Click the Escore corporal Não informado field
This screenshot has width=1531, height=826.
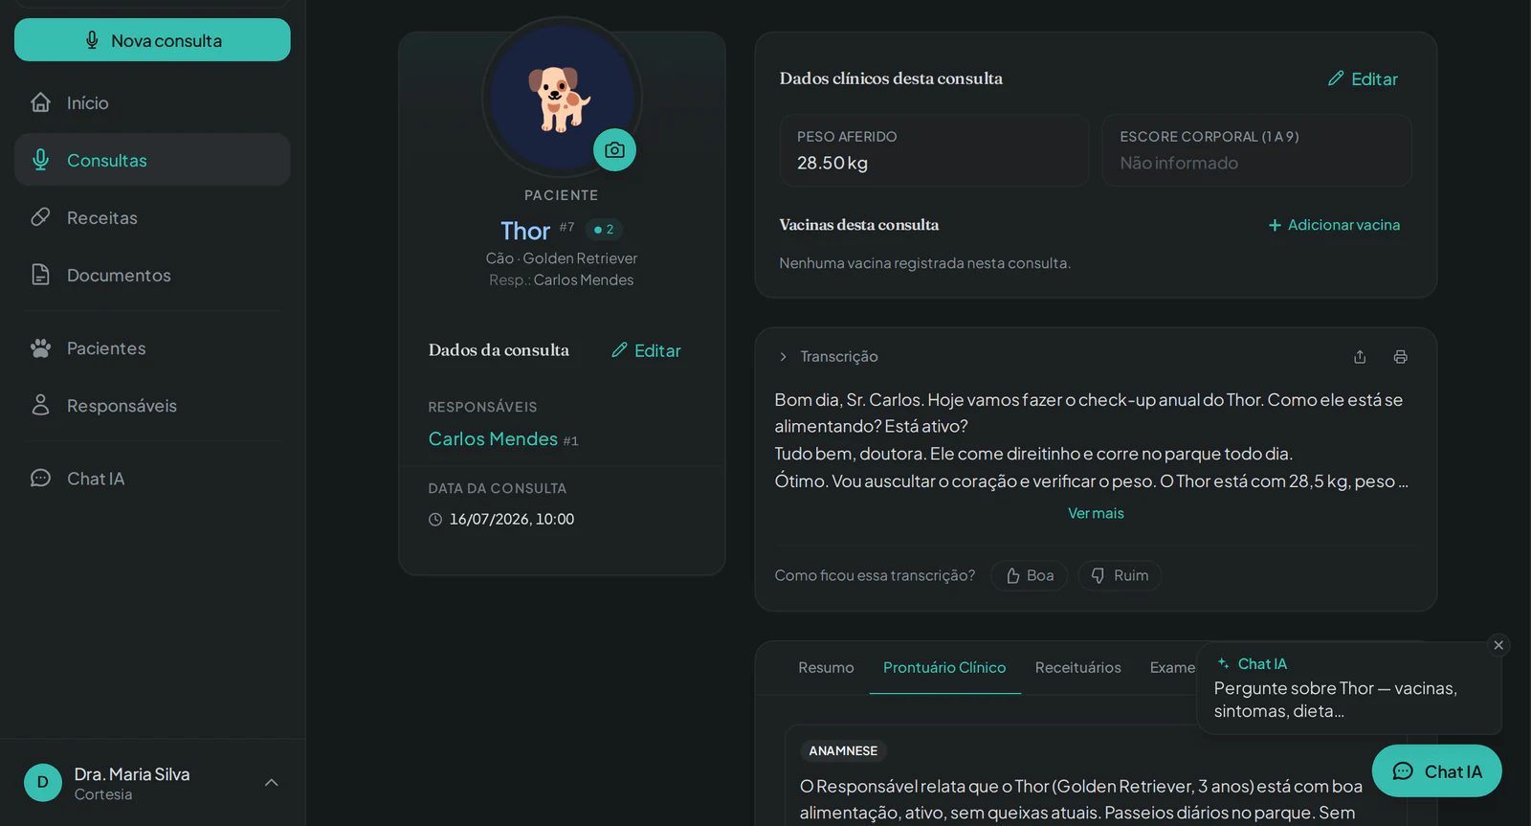pos(1256,150)
